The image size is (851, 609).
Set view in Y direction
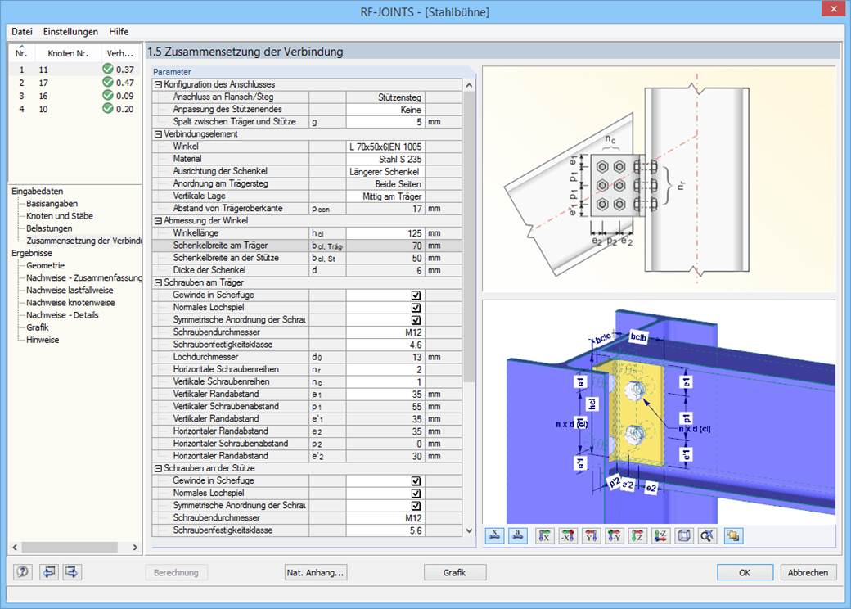point(591,535)
